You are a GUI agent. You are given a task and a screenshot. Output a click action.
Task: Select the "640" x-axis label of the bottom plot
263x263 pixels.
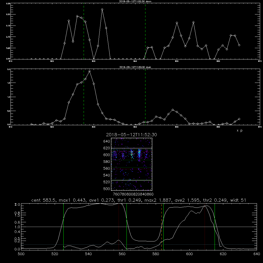tap(257, 254)
